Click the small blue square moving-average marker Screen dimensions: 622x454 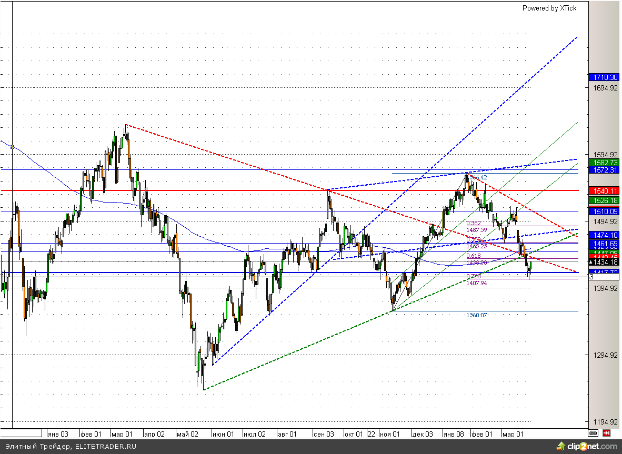coord(12,147)
